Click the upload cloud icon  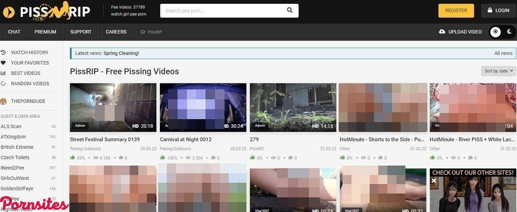click(442, 32)
